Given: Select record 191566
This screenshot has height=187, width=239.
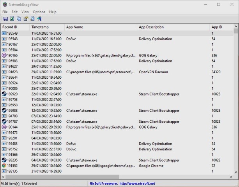Looking at the screenshot, I should [117, 155].
